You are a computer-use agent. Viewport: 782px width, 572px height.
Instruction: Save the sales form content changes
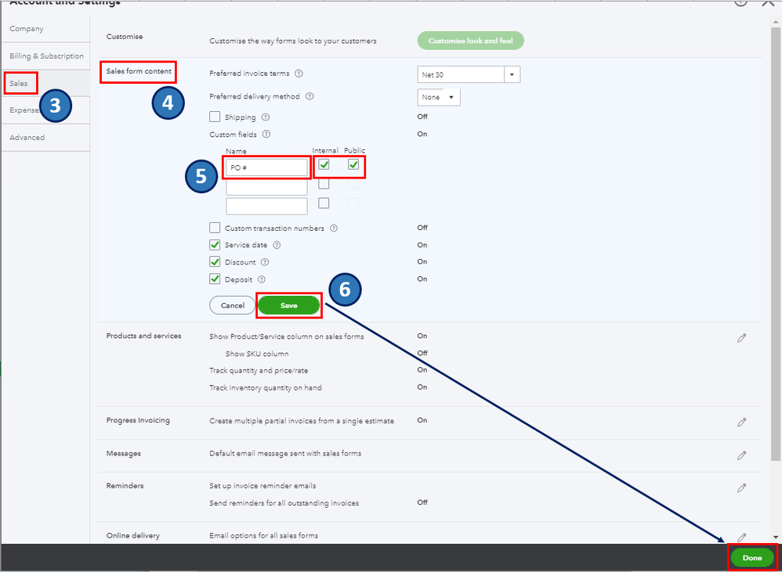289,305
